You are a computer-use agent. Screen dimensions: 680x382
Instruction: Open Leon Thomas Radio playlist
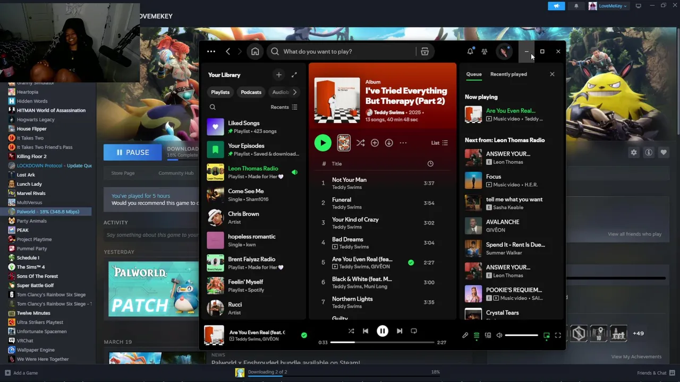pos(254,172)
